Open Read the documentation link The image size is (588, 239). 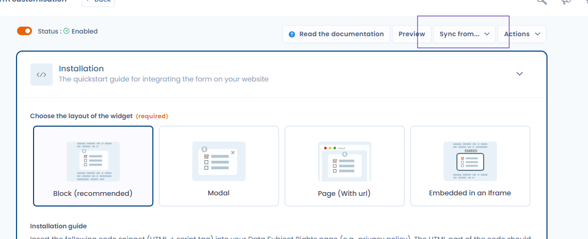(336, 34)
